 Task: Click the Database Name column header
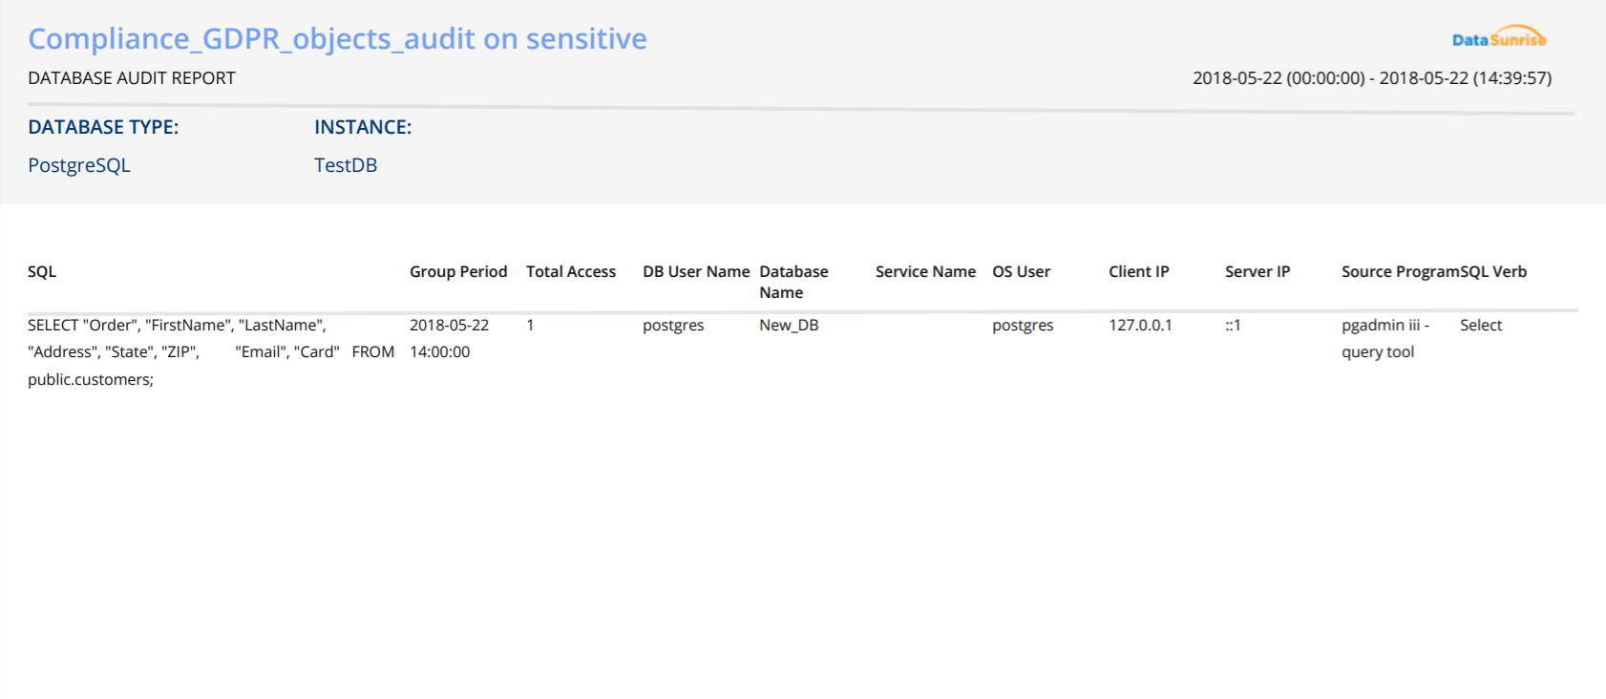tap(793, 282)
